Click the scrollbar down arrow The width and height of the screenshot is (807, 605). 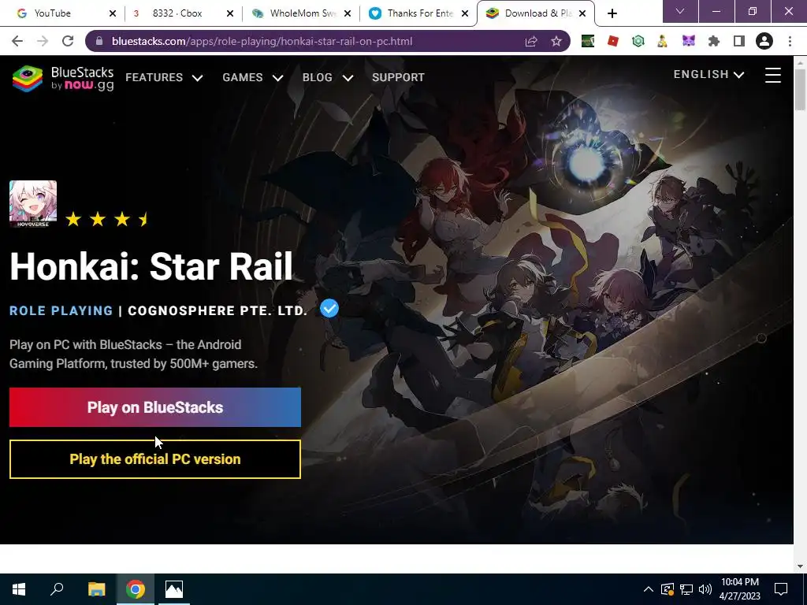[x=800, y=566]
